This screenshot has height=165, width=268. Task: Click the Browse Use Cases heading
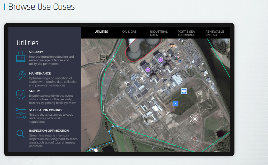pos(41,7)
